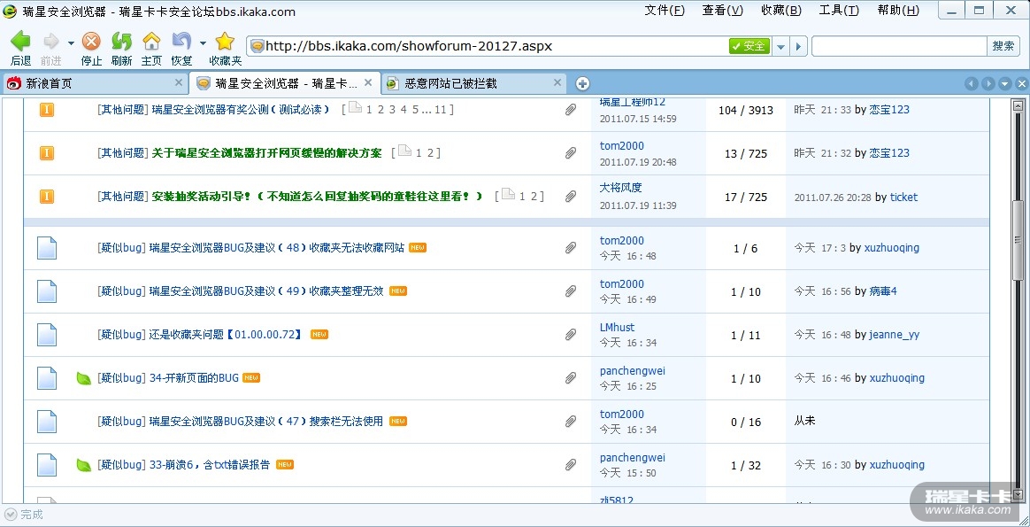This screenshot has height=527, width=1030.
Task: Click last poster ticket
Action: pyautogui.click(x=903, y=198)
